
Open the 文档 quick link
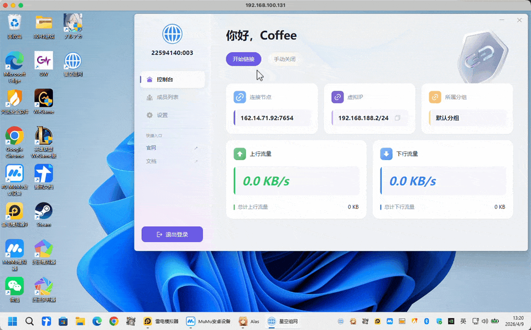(x=172, y=161)
